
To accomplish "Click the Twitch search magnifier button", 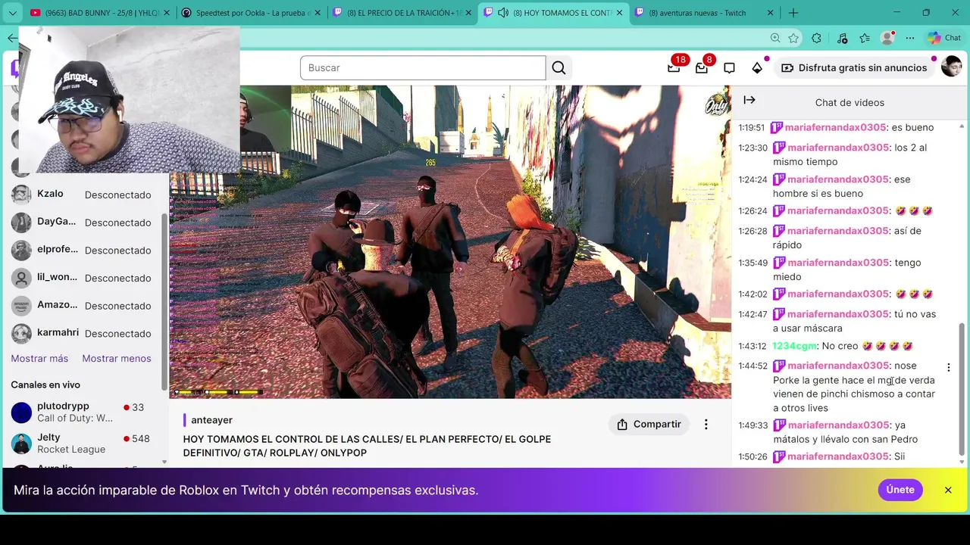I will coord(559,68).
